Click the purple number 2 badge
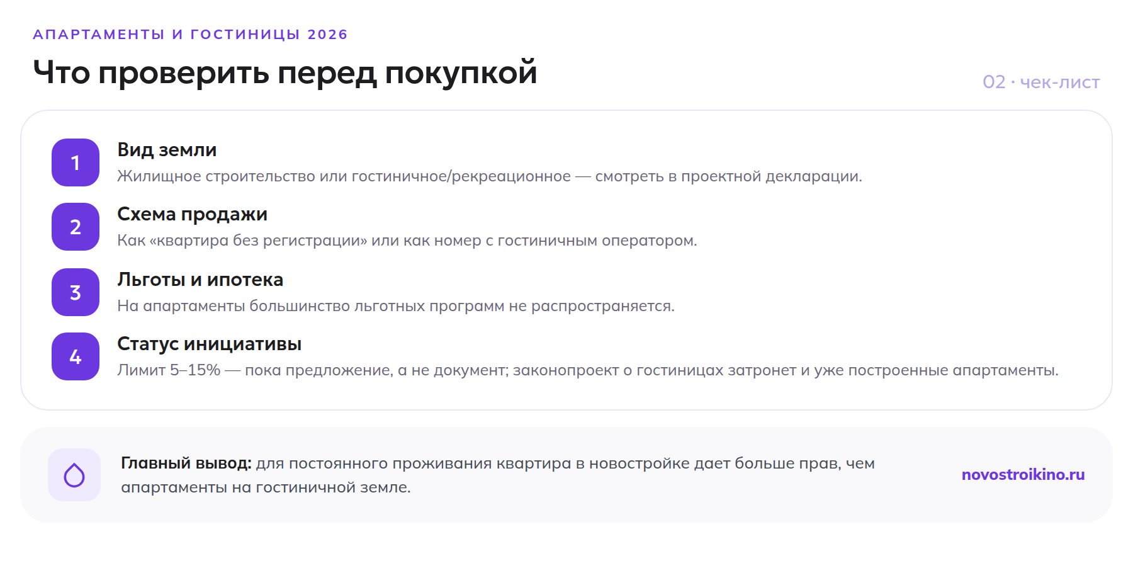1133x563 pixels. click(x=76, y=227)
